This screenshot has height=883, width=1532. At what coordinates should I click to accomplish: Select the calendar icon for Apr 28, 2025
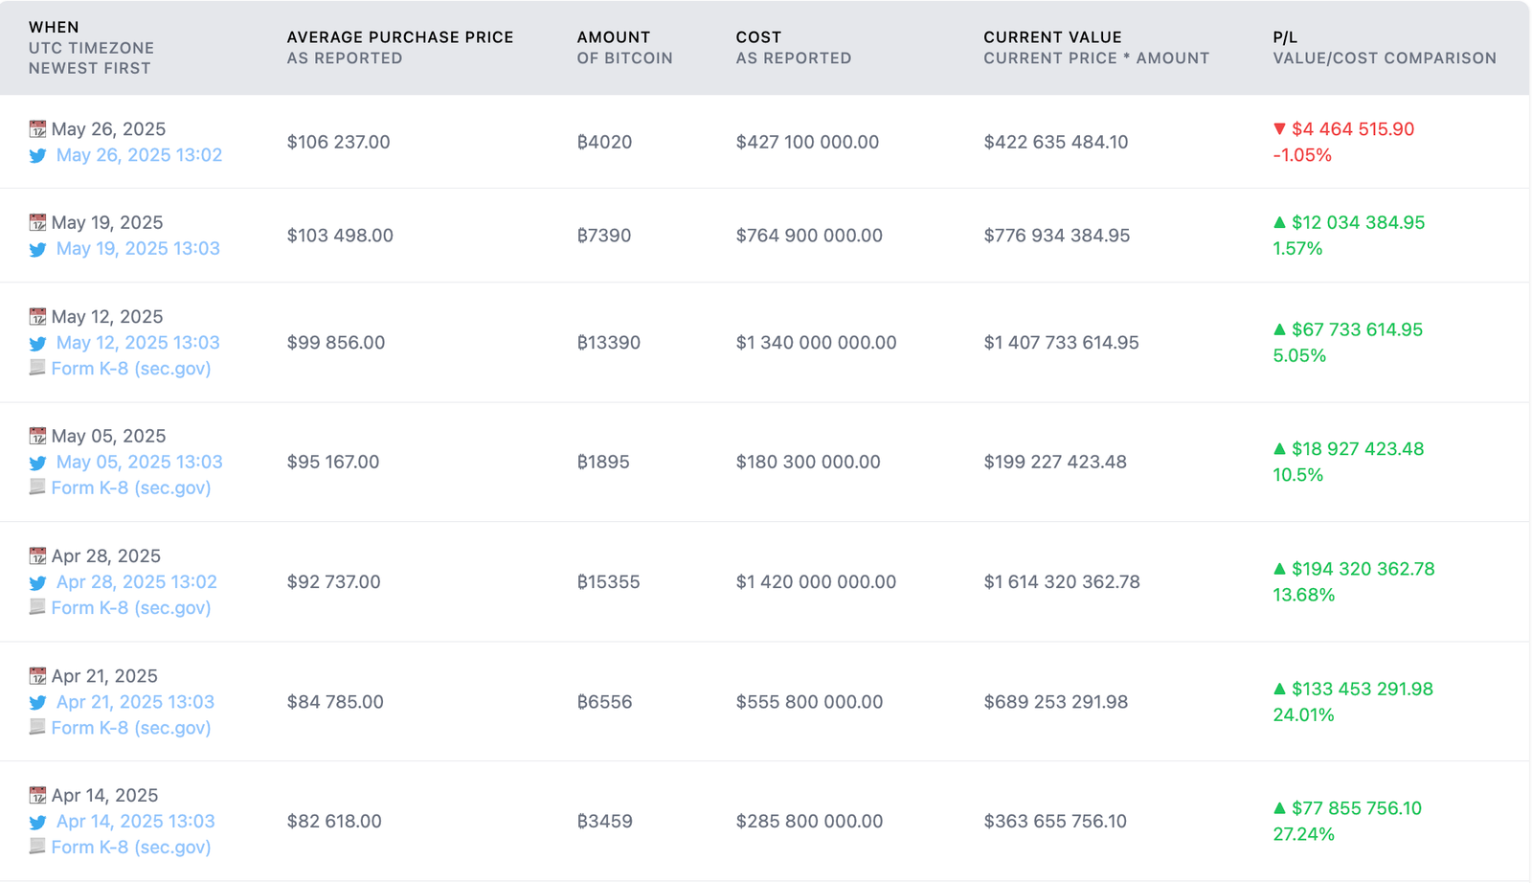click(37, 555)
